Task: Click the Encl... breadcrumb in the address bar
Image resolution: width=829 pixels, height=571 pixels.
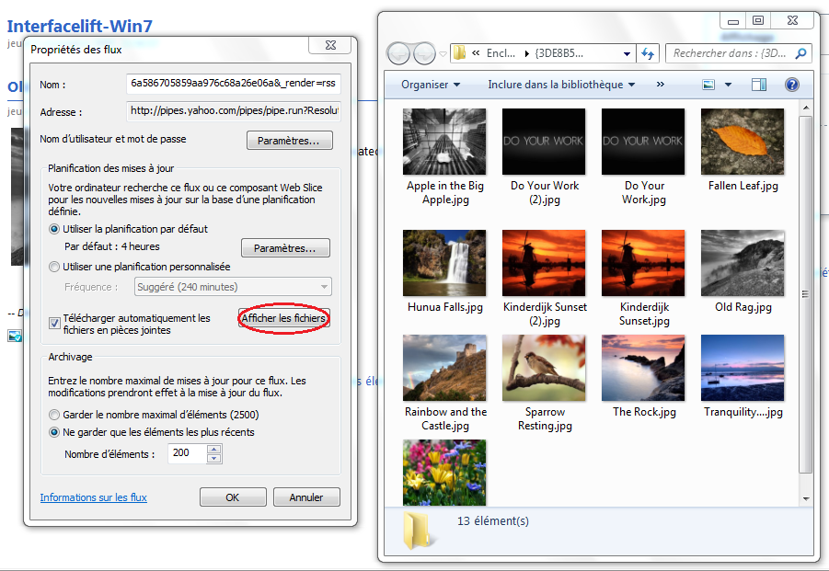Action: coord(501,53)
